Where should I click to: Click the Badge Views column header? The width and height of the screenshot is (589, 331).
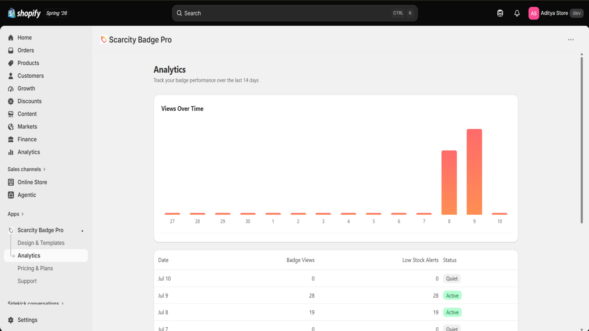[x=300, y=260]
